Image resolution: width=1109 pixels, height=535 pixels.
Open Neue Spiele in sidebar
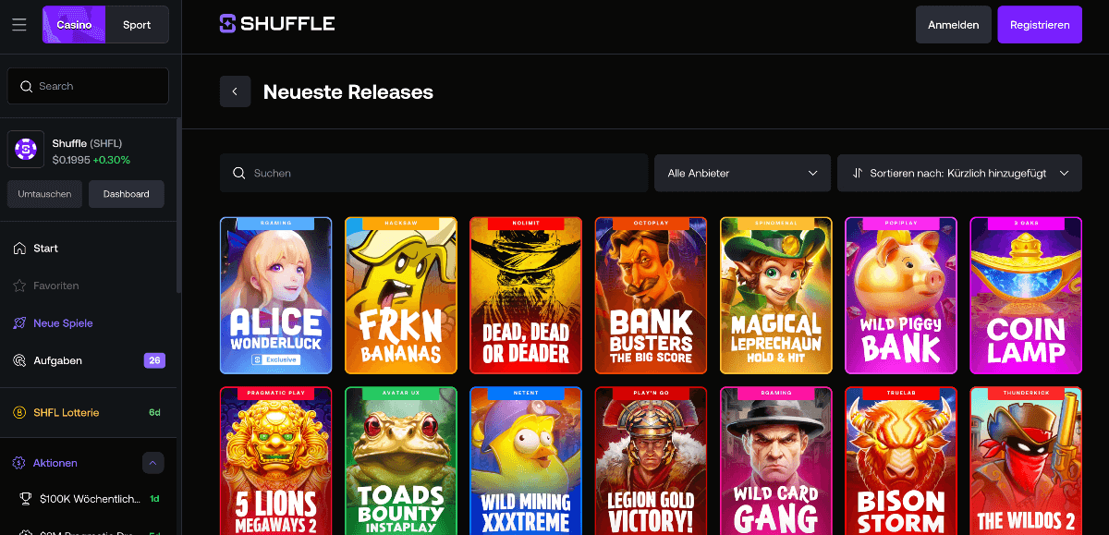63,323
